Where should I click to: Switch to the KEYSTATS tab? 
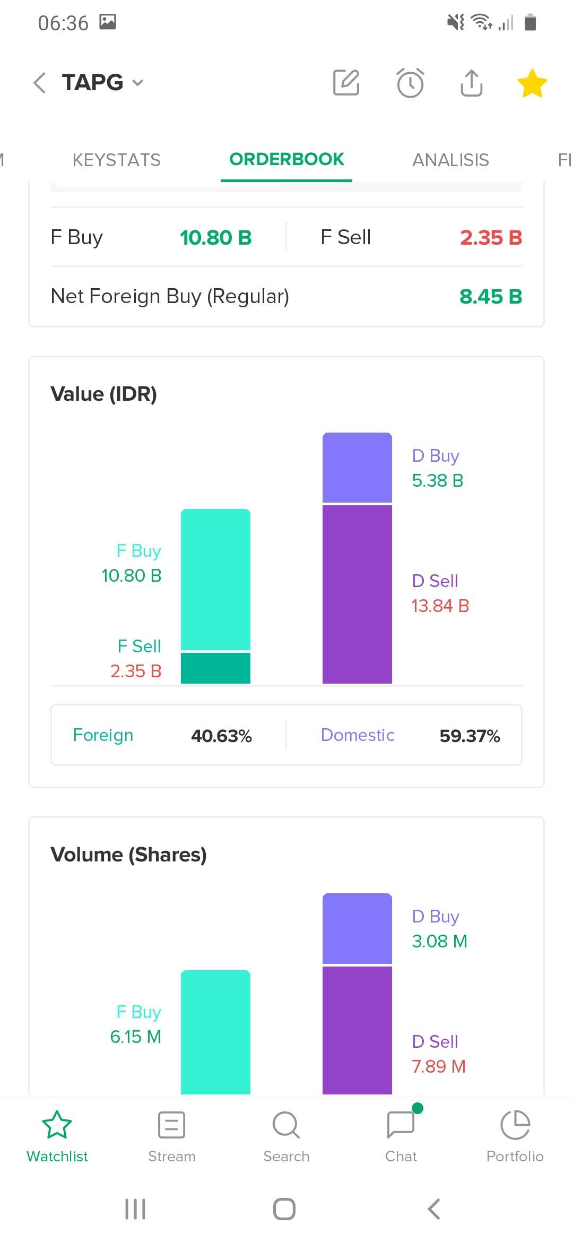[x=116, y=160]
